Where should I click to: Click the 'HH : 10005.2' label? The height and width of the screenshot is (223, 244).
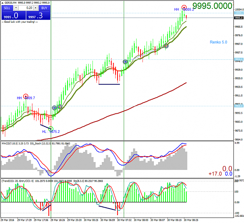[184, 9]
